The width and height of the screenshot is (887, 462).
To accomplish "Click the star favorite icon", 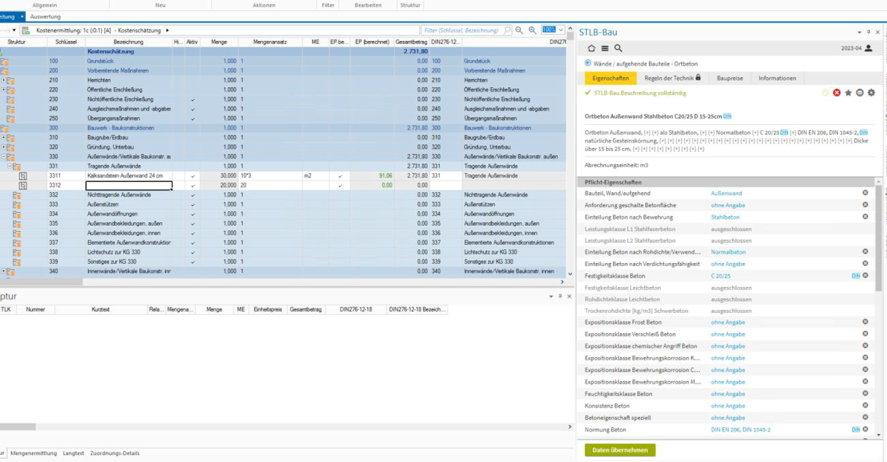I will (x=848, y=93).
